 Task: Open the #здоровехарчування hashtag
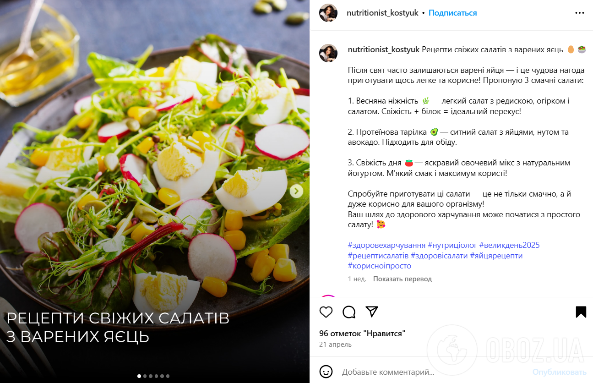tap(386, 245)
